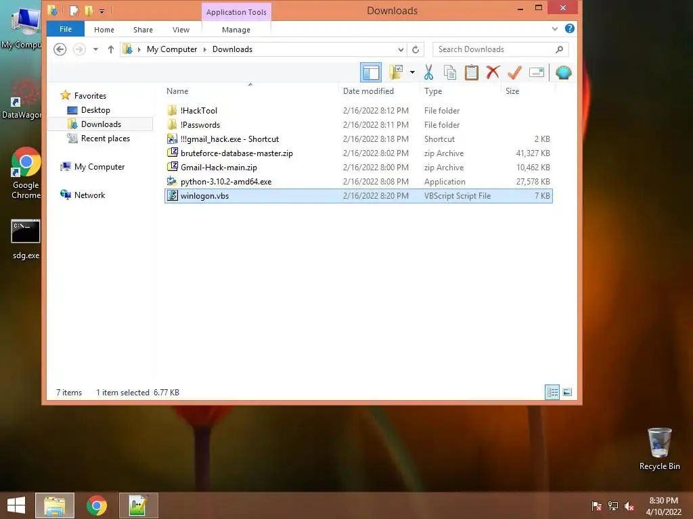Click the Search Downloads field
Viewport: 693px width, 519px height.
(500, 49)
